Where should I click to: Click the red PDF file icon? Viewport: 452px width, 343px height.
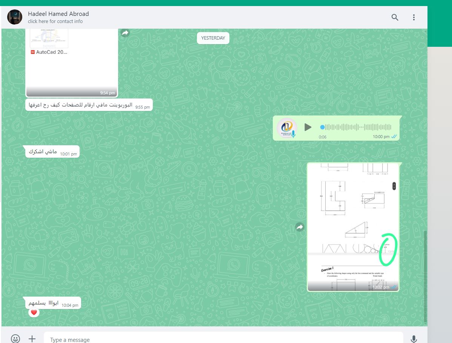(32, 52)
